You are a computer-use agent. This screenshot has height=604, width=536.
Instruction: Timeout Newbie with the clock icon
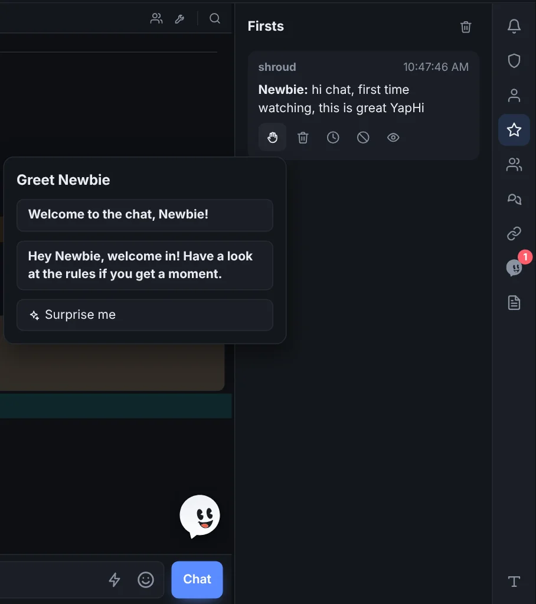pyautogui.click(x=333, y=138)
